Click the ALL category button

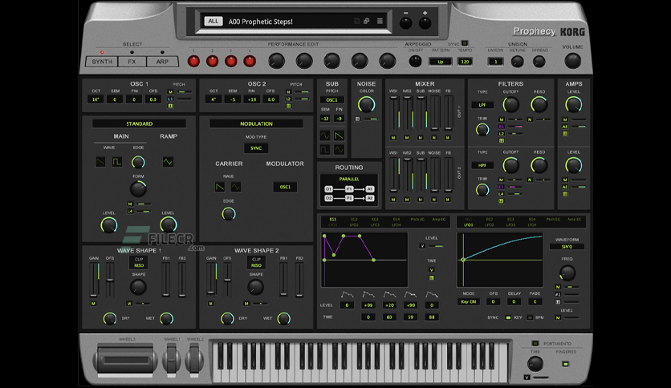[213, 21]
